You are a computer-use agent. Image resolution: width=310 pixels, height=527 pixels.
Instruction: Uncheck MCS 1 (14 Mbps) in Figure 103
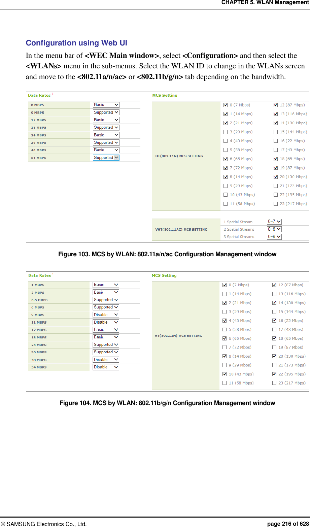click(x=226, y=114)
